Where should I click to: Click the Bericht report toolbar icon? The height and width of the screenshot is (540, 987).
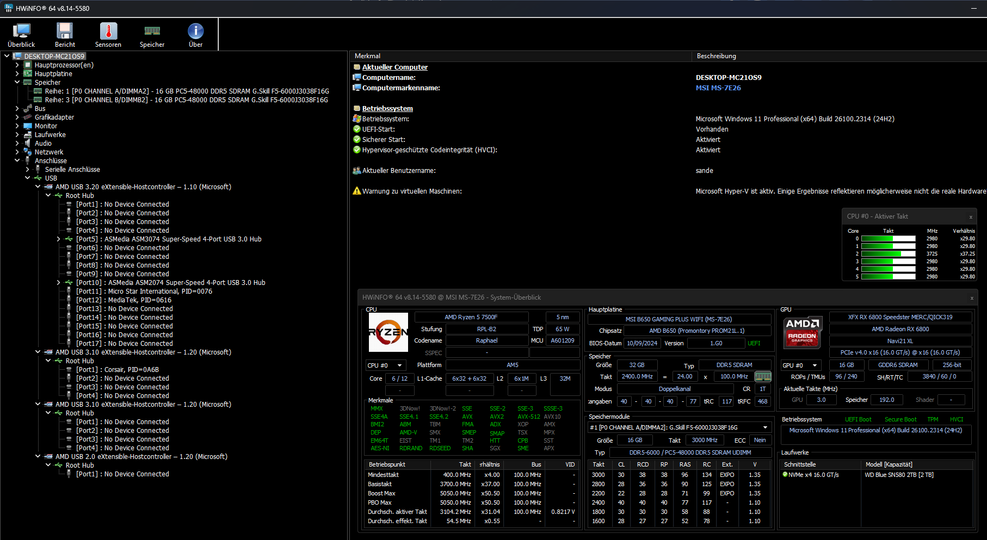pos(65,35)
